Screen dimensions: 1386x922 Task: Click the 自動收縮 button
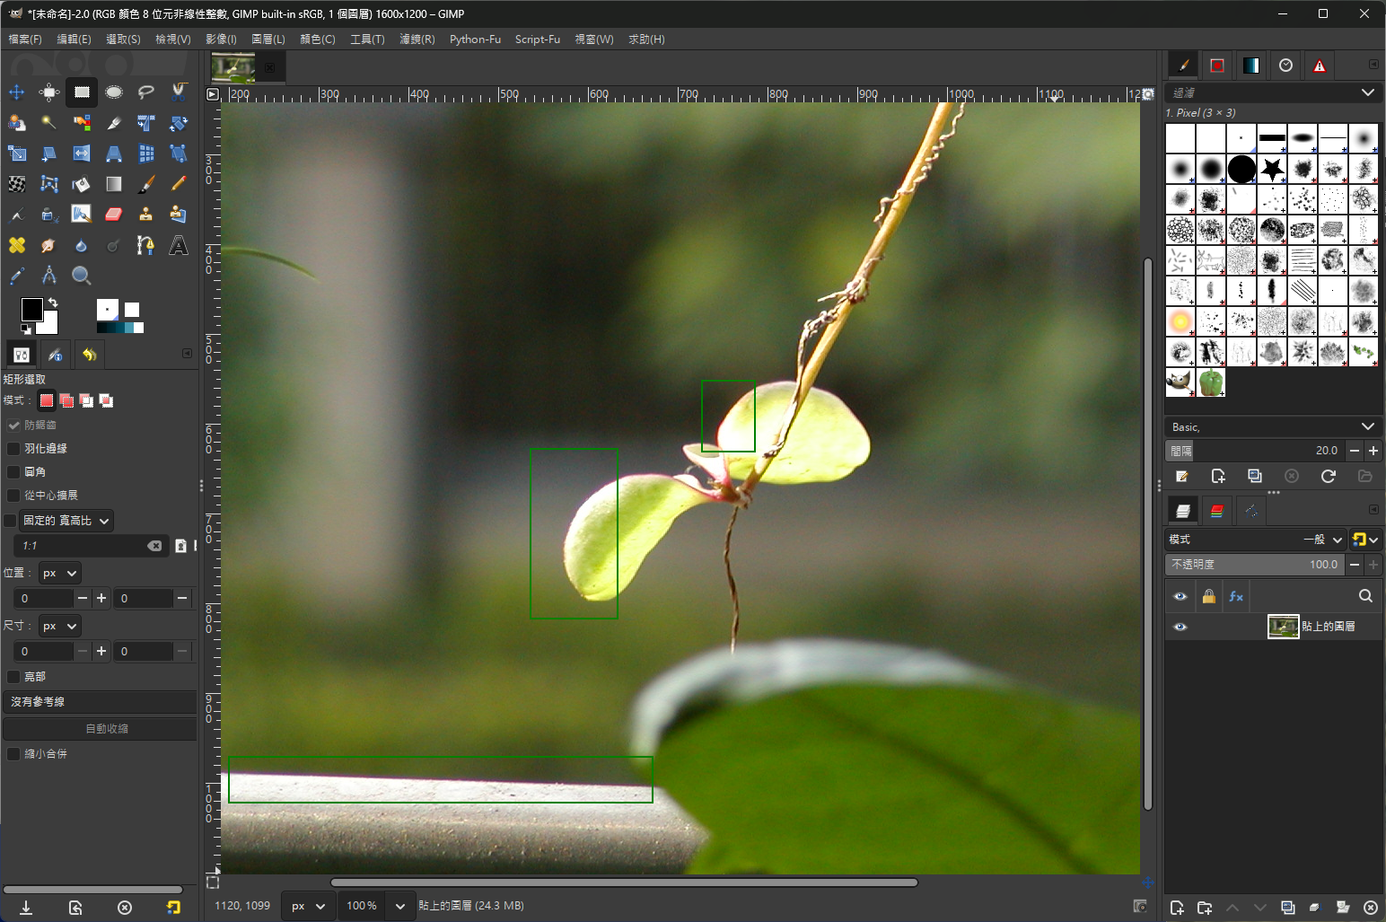pyautogui.click(x=100, y=729)
